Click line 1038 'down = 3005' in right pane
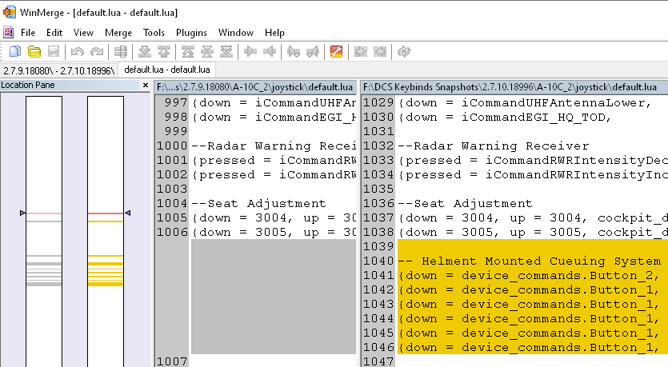This screenshot has height=367, width=668. point(533,233)
